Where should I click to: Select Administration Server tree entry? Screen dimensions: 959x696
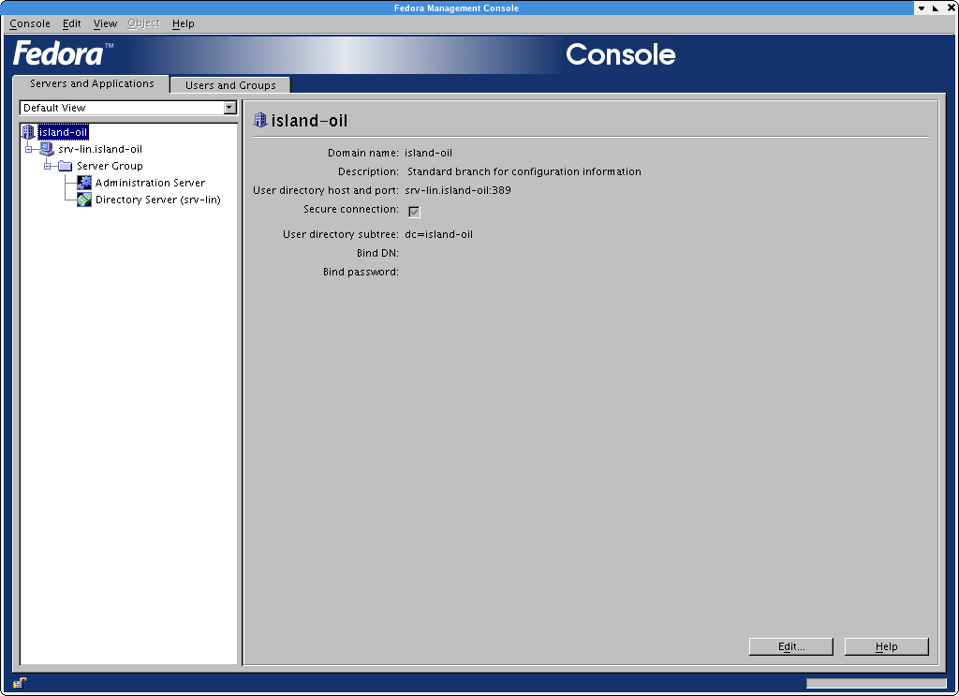(x=150, y=183)
